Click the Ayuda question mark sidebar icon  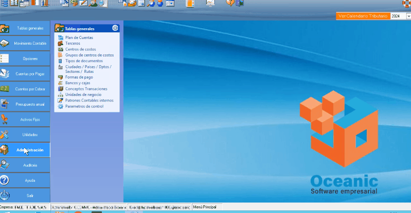[5, 180]
